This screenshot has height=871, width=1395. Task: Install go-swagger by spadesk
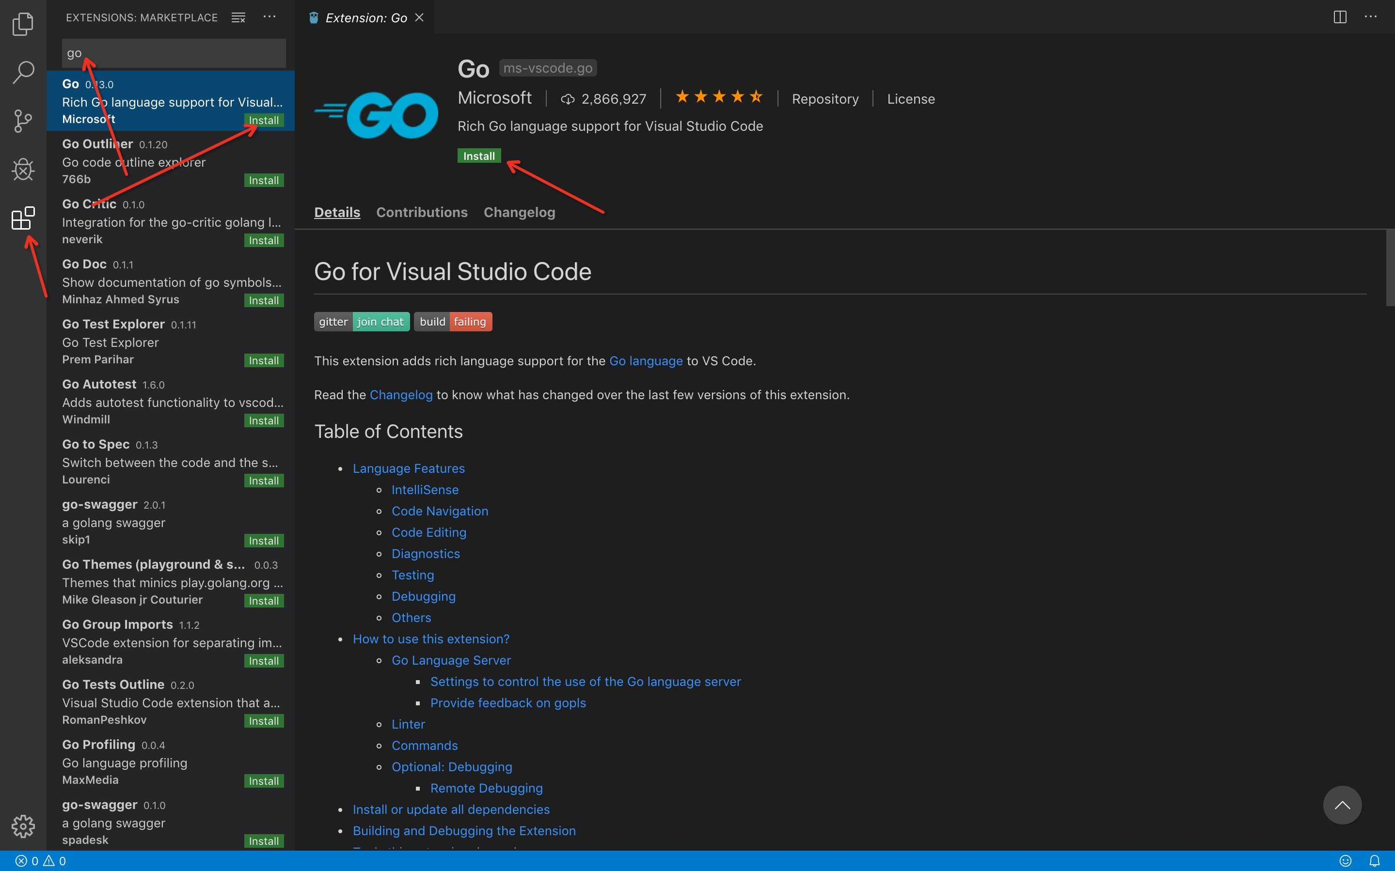[264, 841]
